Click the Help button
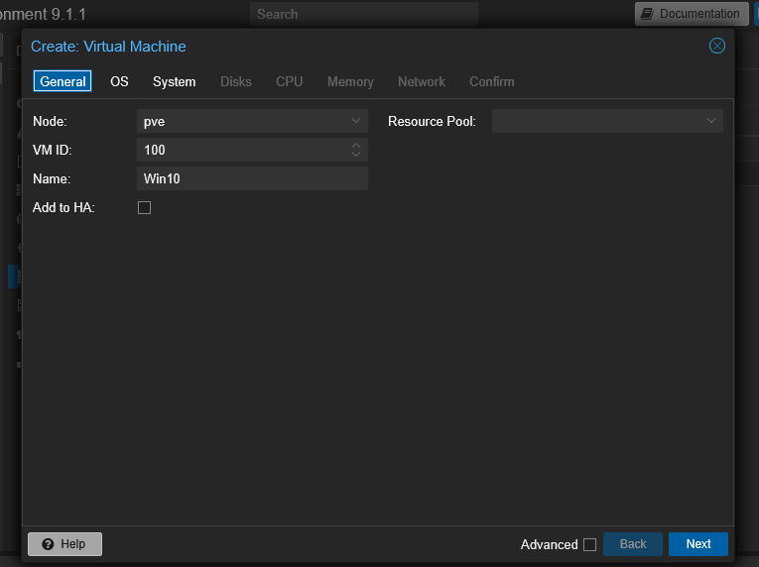The width and height of the screenshot is (759, 567). click(64, 544)
